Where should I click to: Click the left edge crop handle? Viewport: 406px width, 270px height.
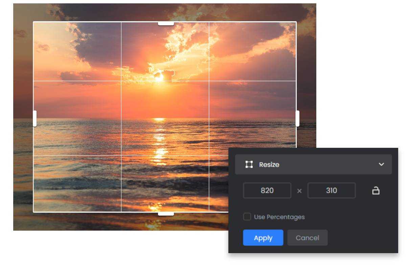click(x=34, y=117)
